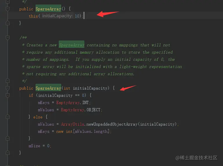Click EmptyArray on the mKeys assignment line
223x166 pixels.
68,103
